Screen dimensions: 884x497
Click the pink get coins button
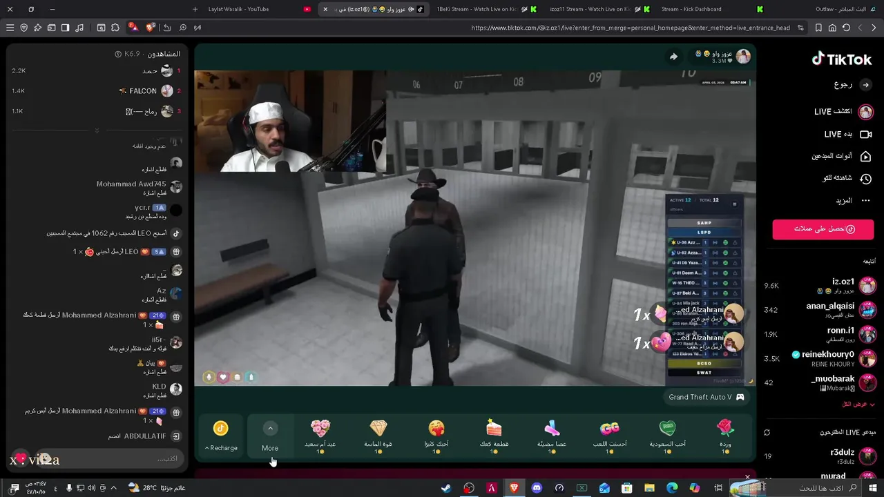point(823,229)
